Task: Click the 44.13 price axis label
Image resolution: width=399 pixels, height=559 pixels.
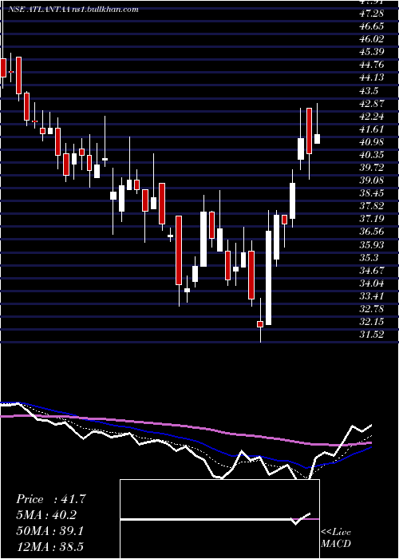Action: (372, 77)
